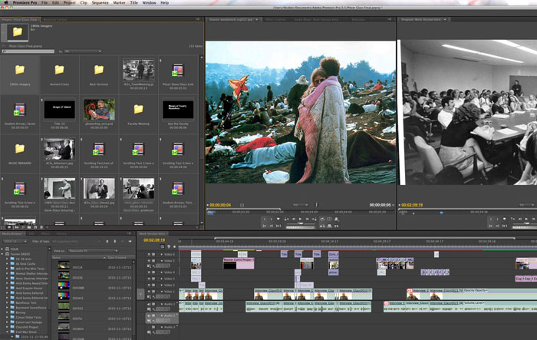Click the Program monitor timecode 00:02:39:19
537x340 pixels.
click(x=412, y=205)
